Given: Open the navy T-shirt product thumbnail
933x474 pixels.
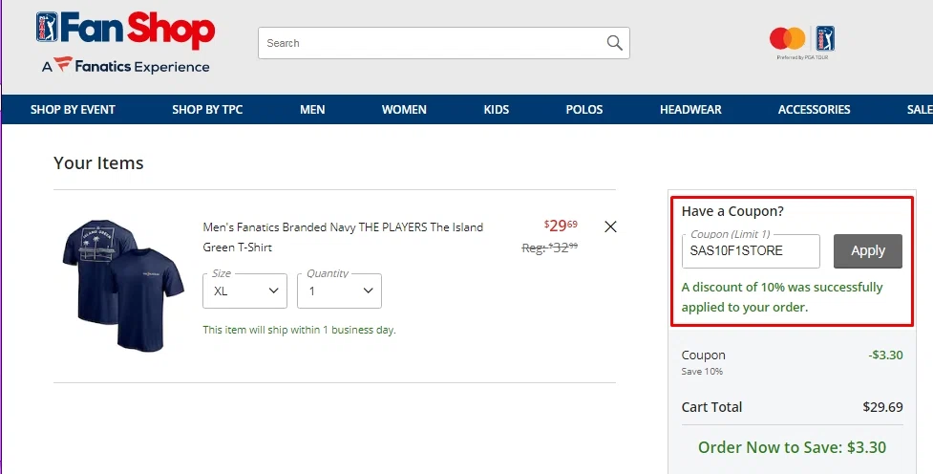Looking at the screenshot, I should pyautogui.click(x=123, y=285).
